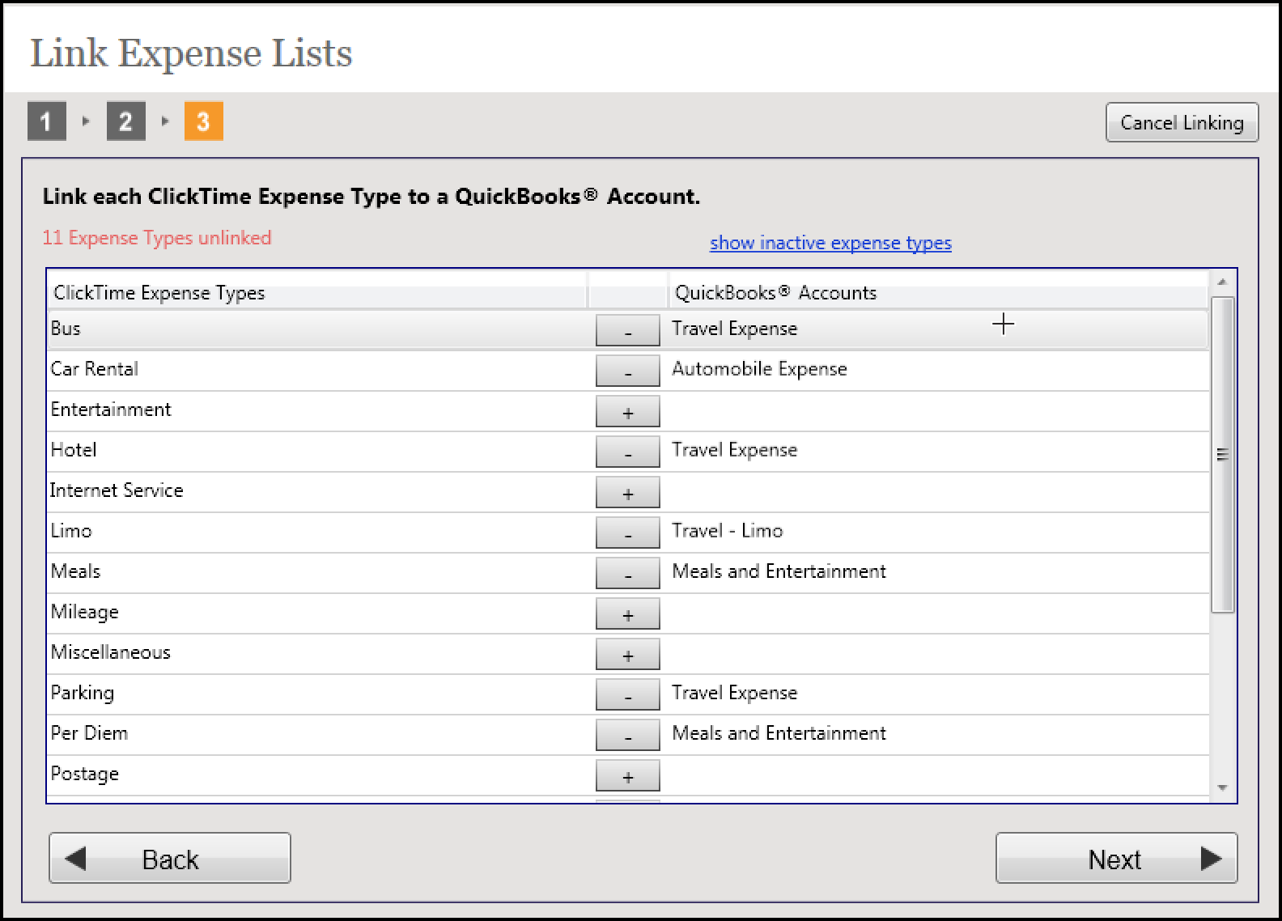This screenshot has width=1282, height=921.
Task: Link Postage with the plus button
Action: 627,775
